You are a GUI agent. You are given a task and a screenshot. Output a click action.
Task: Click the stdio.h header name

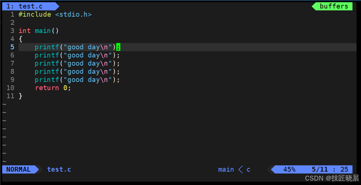(73, 14)
